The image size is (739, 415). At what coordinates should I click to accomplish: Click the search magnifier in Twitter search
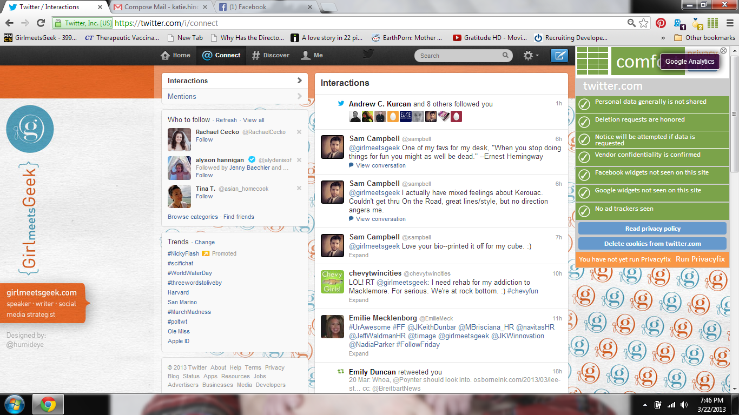[506, 55]
